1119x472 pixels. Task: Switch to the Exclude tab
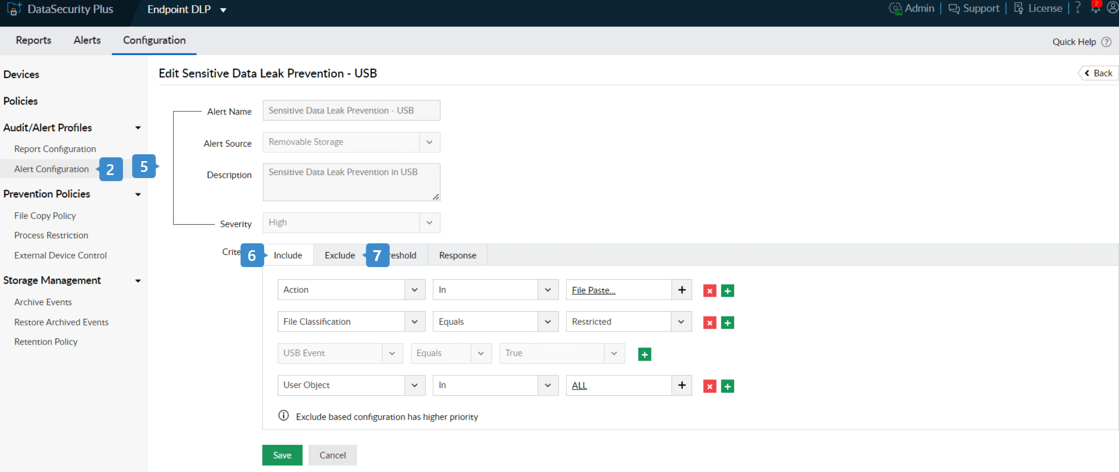click(339, 255)
